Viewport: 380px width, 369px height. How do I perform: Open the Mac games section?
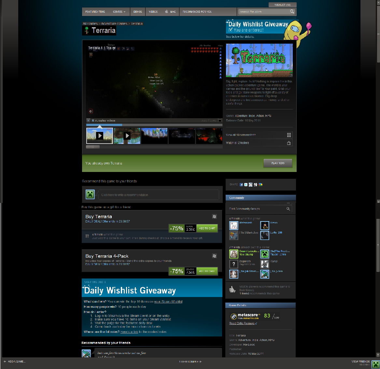point(170,12)
